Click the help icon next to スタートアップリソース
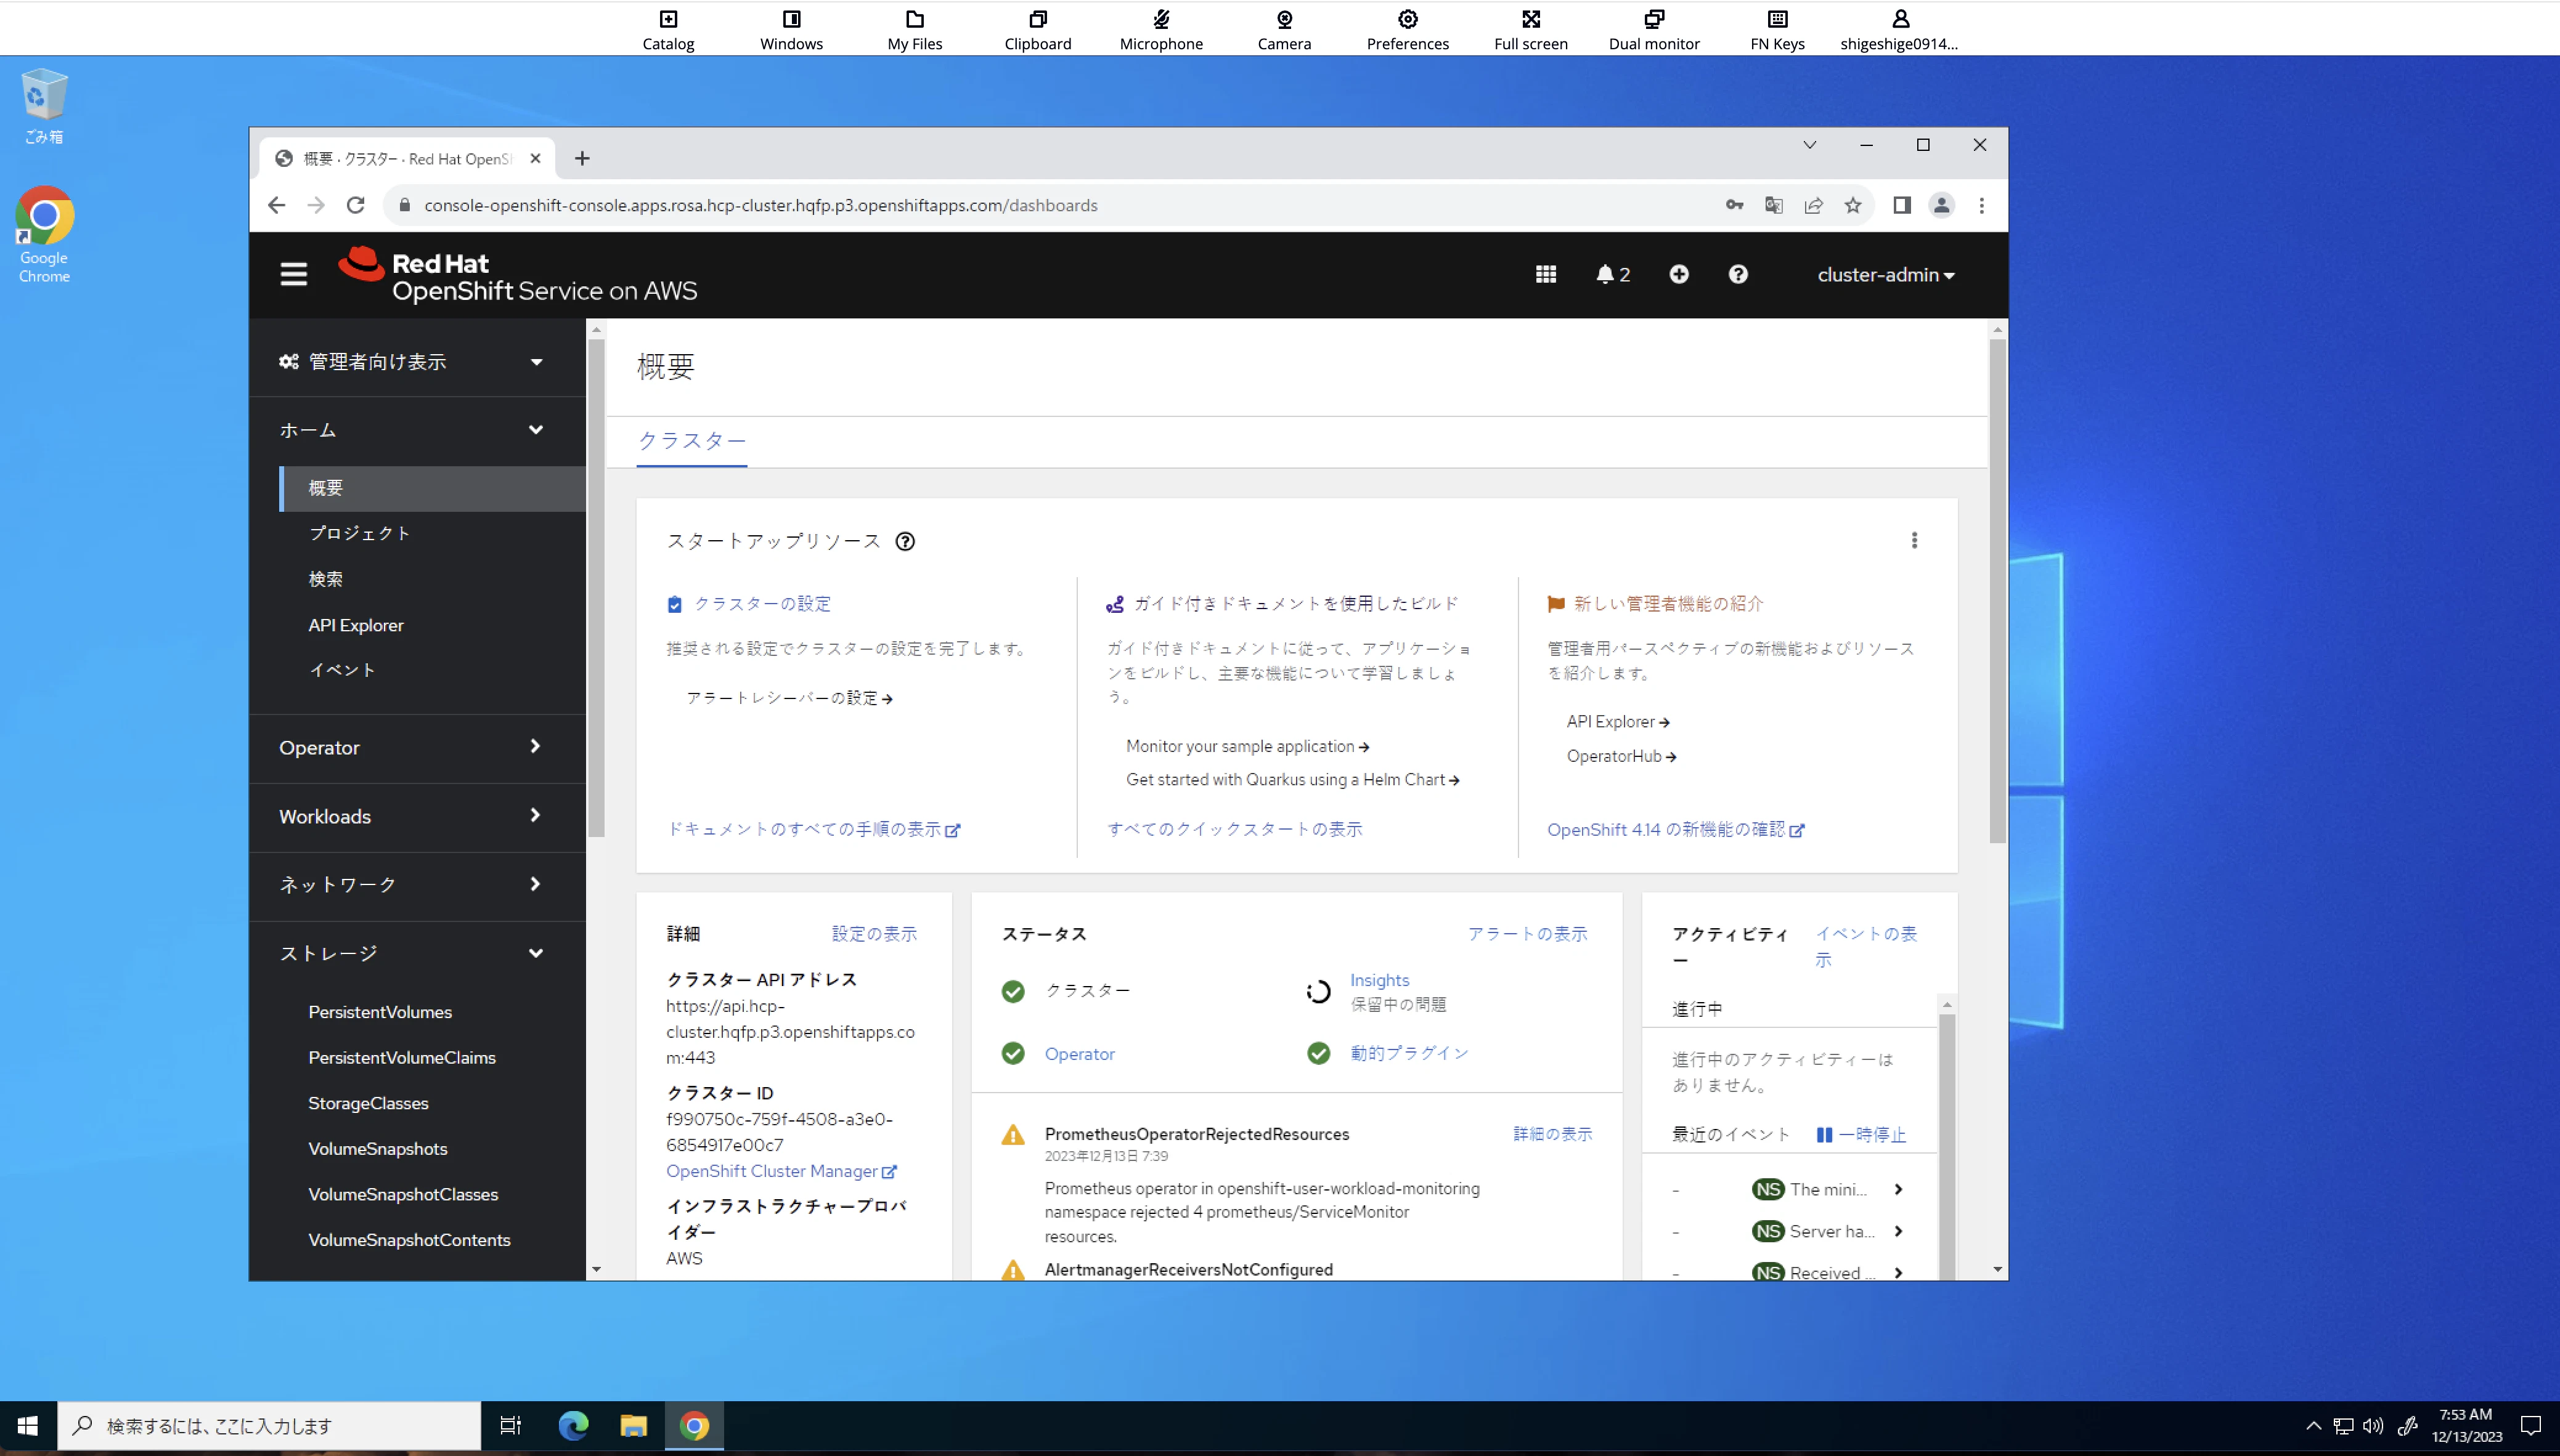 click(x=905, y=541)
